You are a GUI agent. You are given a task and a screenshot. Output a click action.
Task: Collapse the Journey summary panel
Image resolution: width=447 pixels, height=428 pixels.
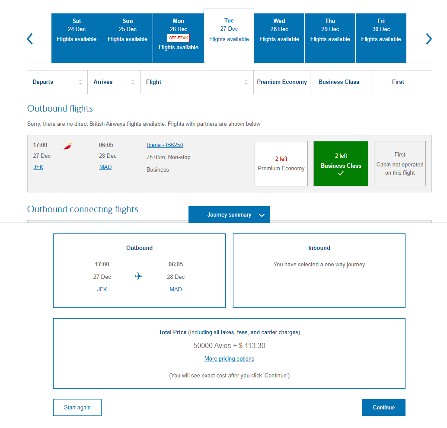click(229, 215)
